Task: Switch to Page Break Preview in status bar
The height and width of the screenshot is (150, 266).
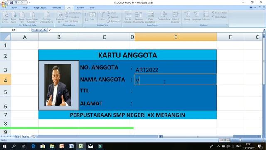Action: click(x=228, y=140)
